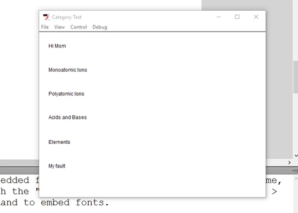This screenshot has width=298, height=213.
Task: Click the scroll right arrow in background window
Action: click(289, 163)
